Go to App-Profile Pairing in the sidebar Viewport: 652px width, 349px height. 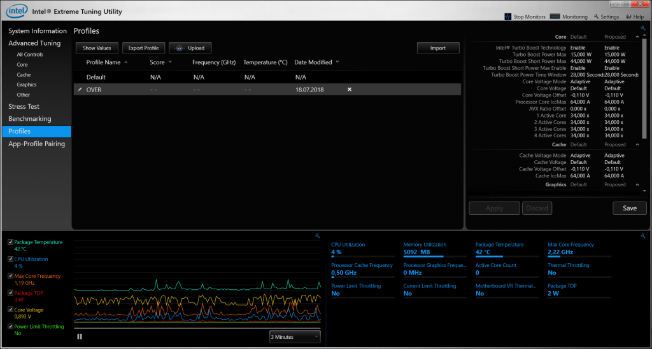coord(36,144)
